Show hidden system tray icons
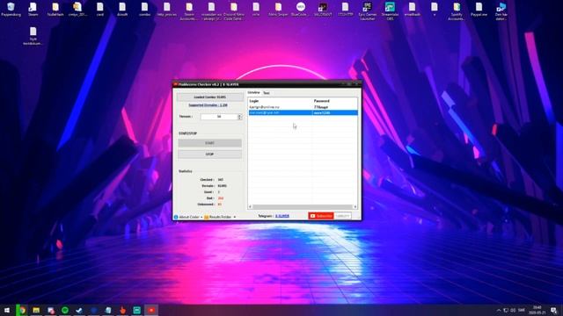This screenshot has width=563, height=316. (499, 310)
